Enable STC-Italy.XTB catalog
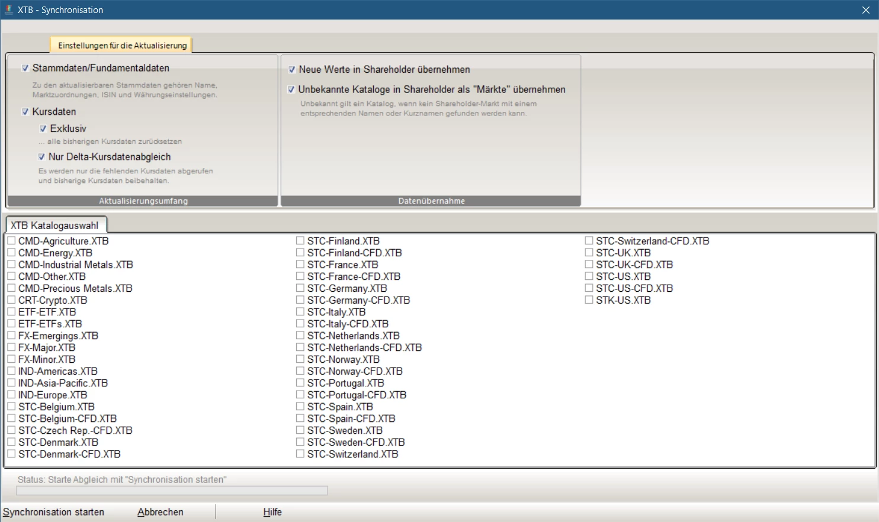The width and height of the screenshot is (879, 522). click(300, 312)
